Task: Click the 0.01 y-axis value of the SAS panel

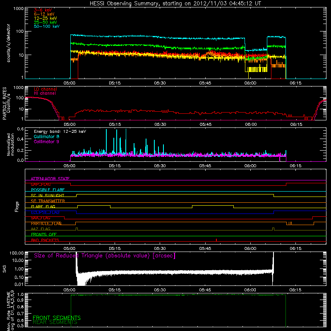Action: pos(19,284)
